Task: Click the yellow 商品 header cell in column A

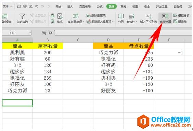Action: 17,46
